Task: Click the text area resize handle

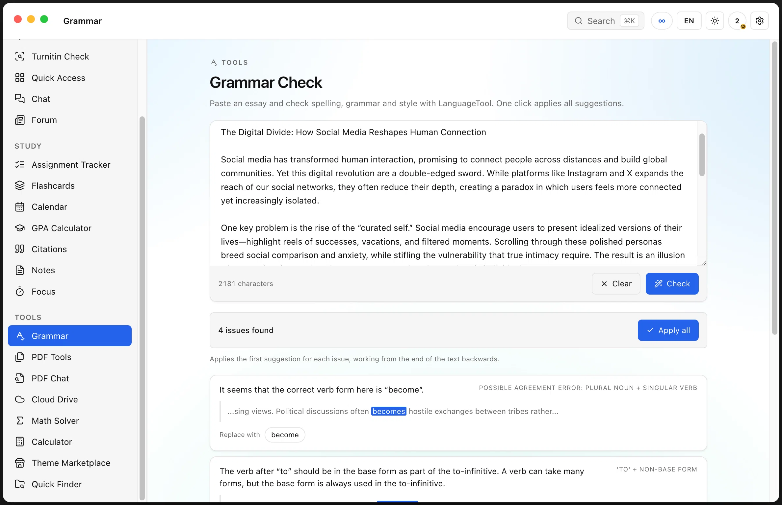Action: (x=703, y=263)
